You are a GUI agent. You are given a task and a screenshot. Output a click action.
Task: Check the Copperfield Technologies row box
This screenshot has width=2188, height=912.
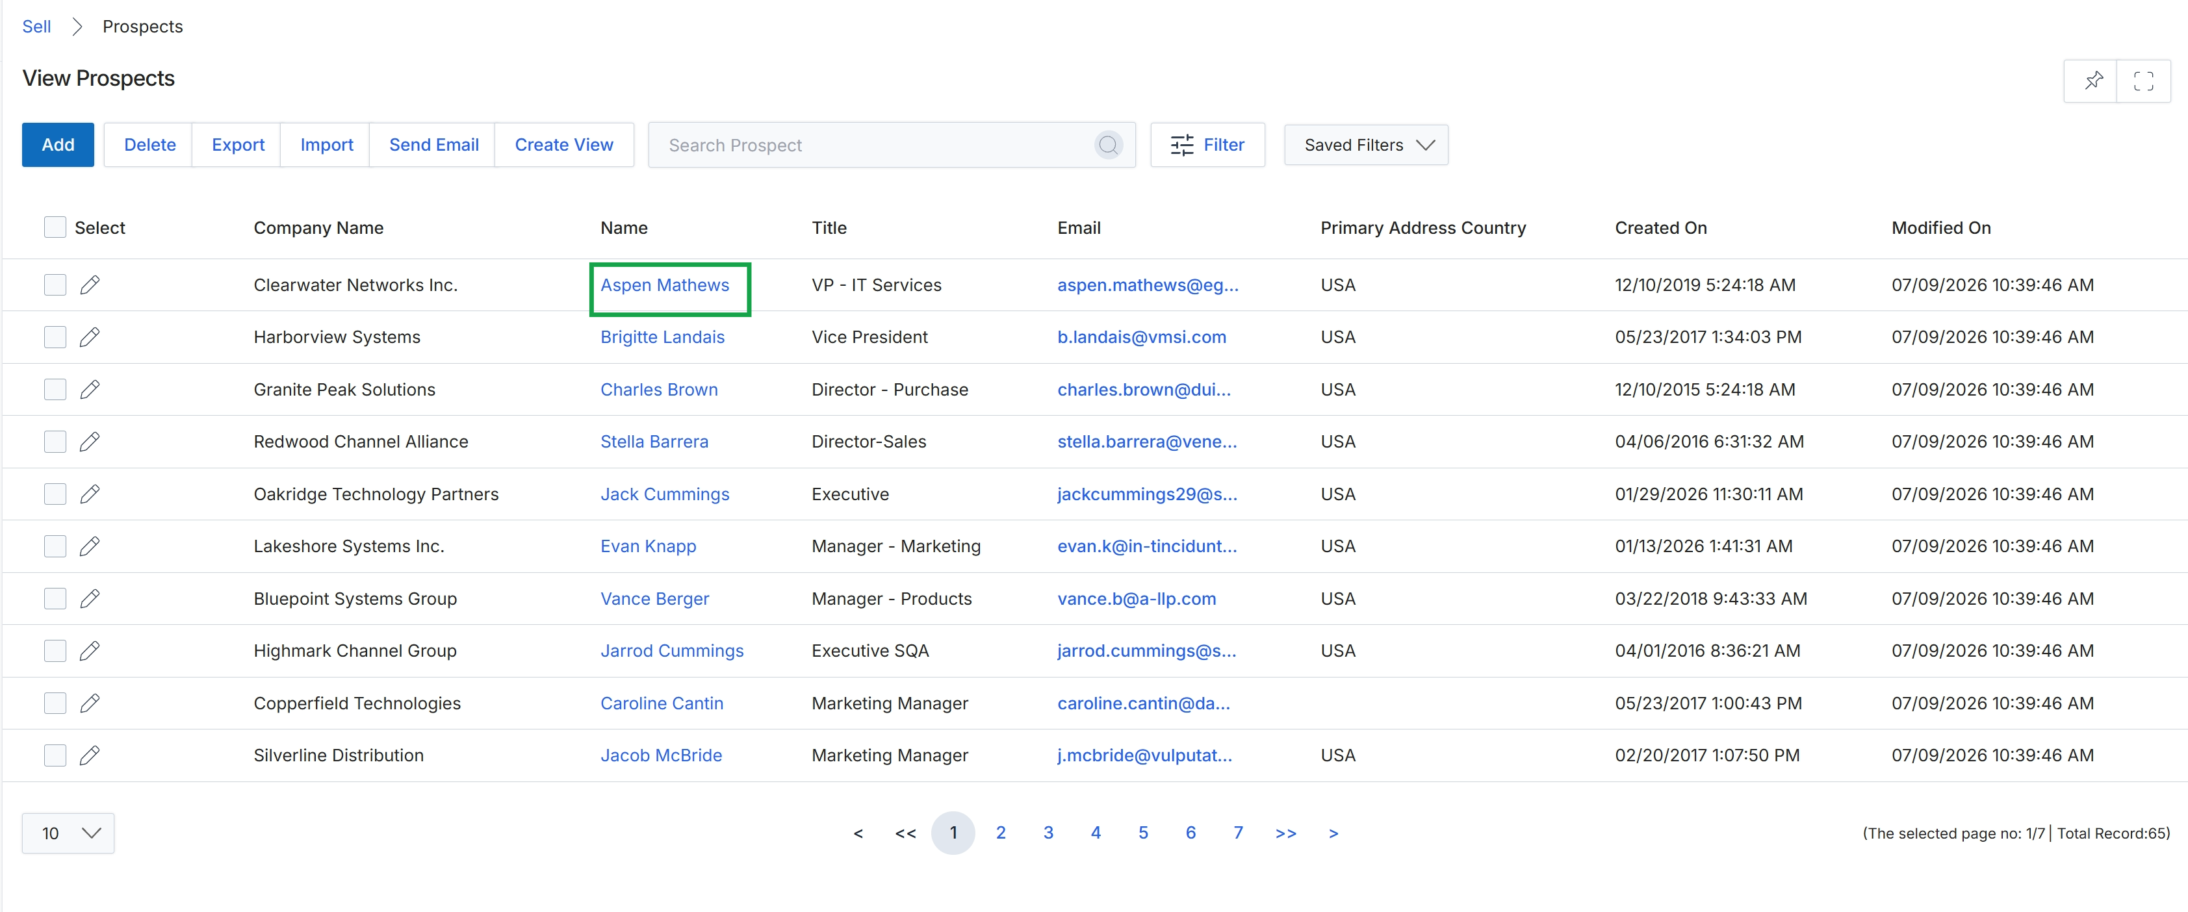[55, 703]
